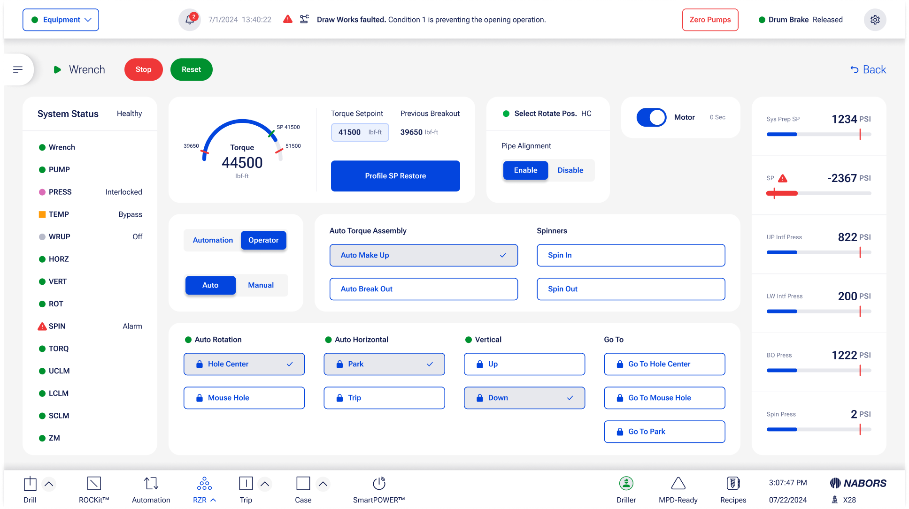This screenshot has width=909, height=509.
Task: Open the RZR icon in bottom bar
Action: 204,483
